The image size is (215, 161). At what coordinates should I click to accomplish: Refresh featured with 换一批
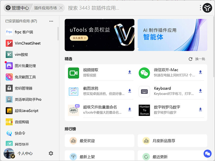click(197, 59)
